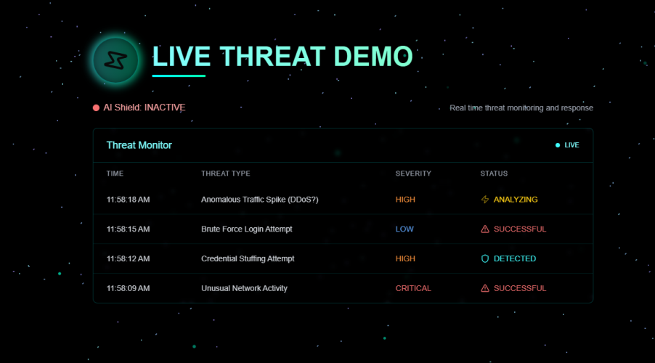Click Brute Force Login Attempt entry

click(246, 229)
